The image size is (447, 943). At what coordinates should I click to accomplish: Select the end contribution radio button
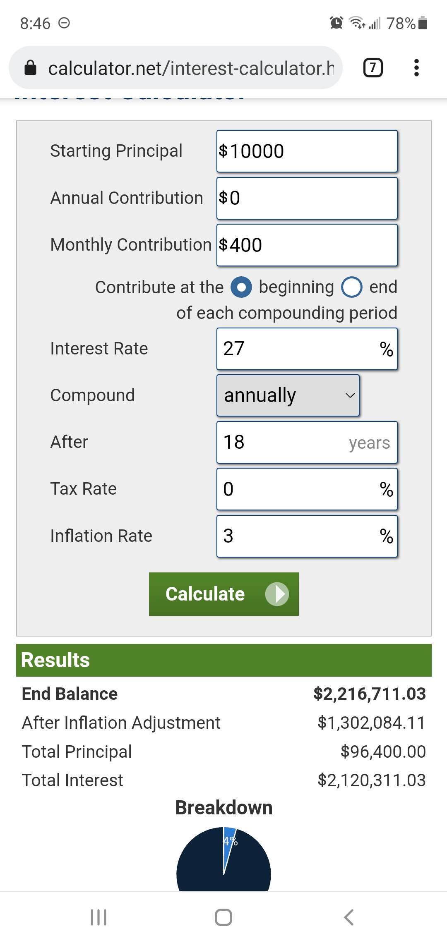pyautogui.click(x=352, y=287)
